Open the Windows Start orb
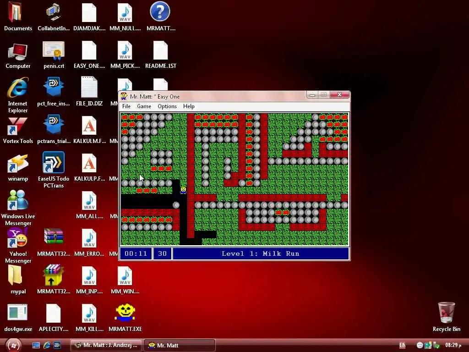This screenshot has width=469, height=352. pos(13,346)
